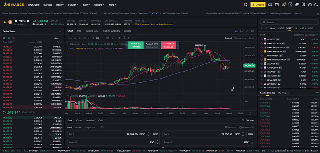Screen dimensions: 320x153
Task: Open the chart display settings sliders icon
Action: pos(124,38)
